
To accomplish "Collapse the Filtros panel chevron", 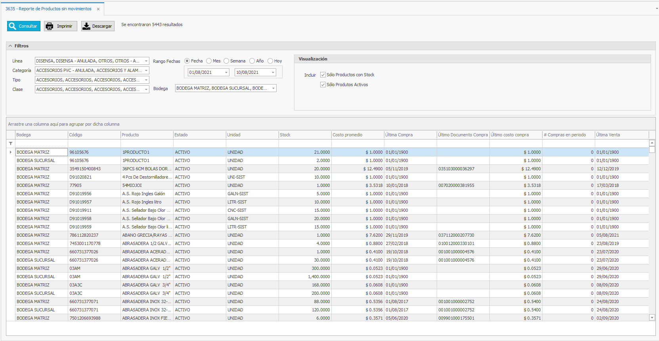I will [10, 46].
